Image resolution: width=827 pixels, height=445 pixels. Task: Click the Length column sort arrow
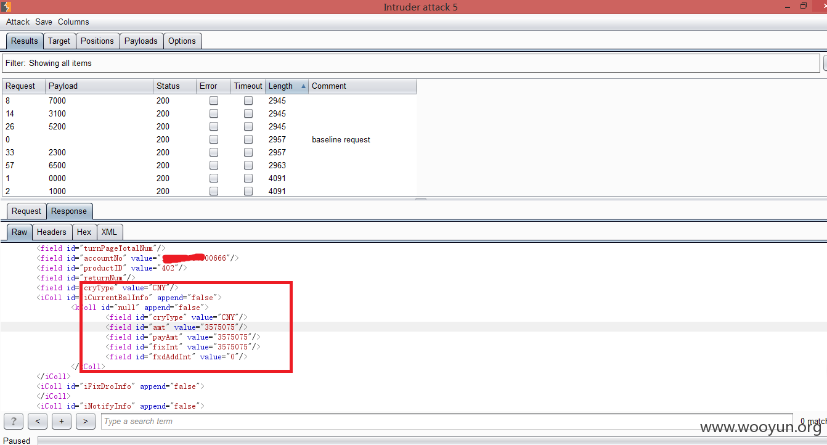(303, 86)
